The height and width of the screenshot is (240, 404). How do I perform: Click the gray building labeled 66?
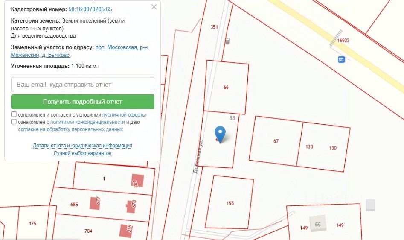point(318,224)
